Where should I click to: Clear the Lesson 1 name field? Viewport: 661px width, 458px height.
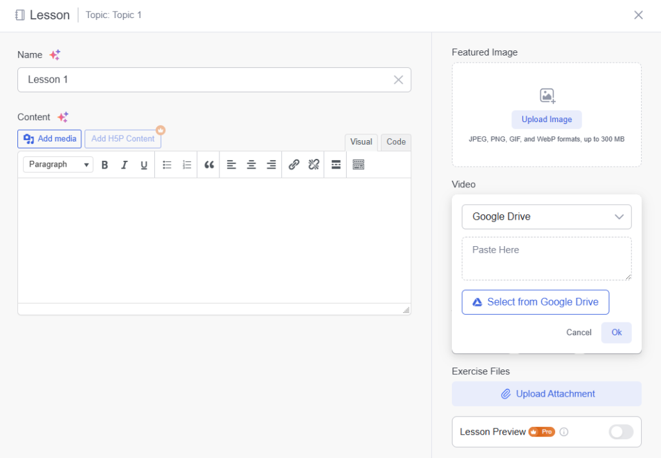point(398,79)
